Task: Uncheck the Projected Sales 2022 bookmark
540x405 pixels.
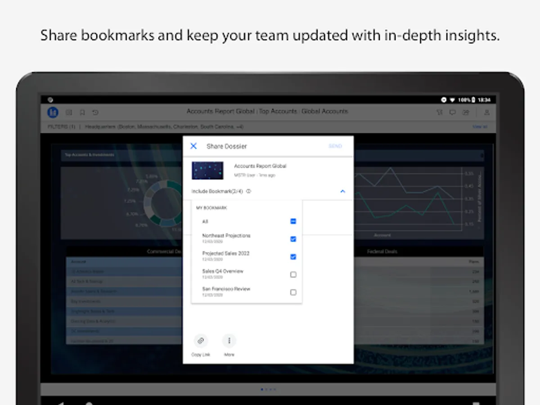Action: 293,256
